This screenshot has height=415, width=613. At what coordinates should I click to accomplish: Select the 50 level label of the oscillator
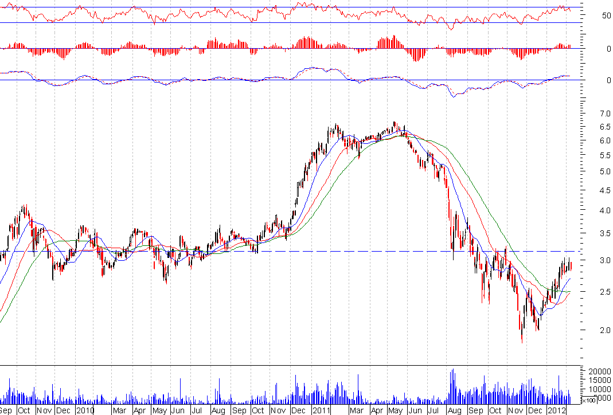tap(606, 15)
